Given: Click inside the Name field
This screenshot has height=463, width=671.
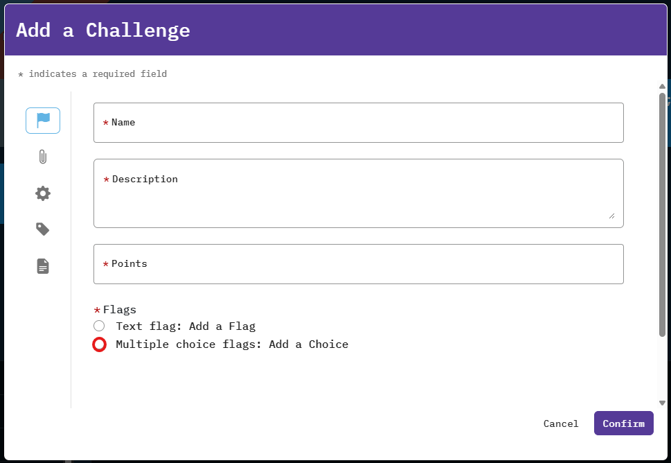Looking at the screenshot, I should (x=357, y=123).
